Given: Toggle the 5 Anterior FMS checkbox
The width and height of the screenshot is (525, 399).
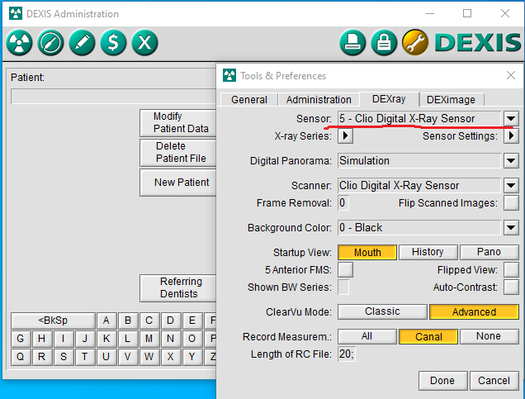Looking at the screenshot, I should point(345,269).
